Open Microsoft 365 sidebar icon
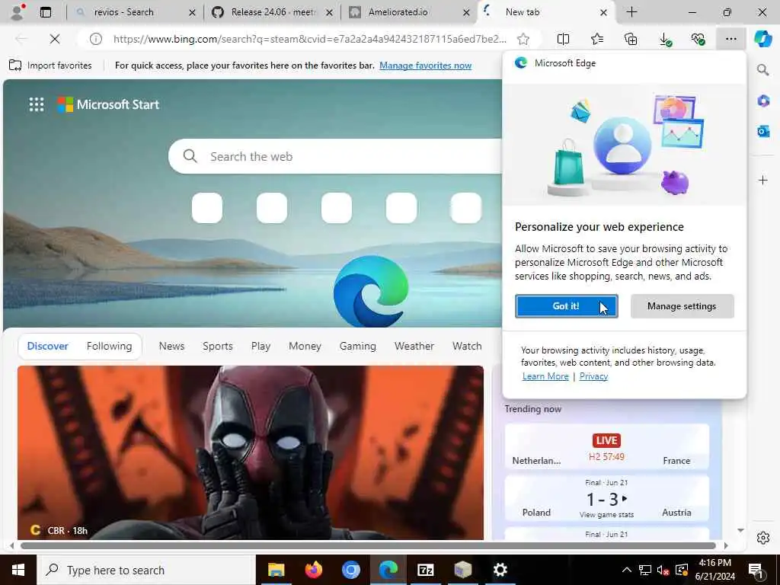Viewport: 780px width, 585px height. [763, 101]
